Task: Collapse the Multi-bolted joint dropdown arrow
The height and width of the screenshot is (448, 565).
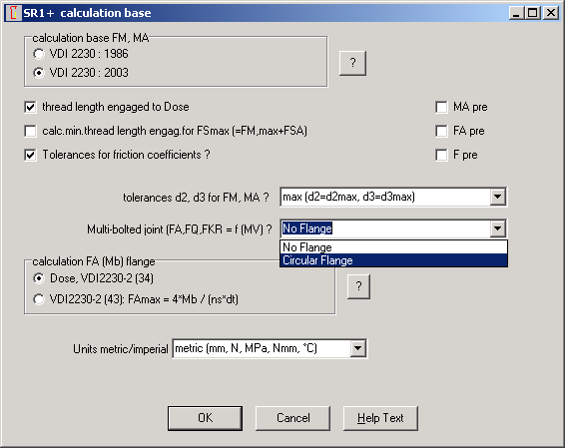Action: pyautogui.click(x=497, y=228)
